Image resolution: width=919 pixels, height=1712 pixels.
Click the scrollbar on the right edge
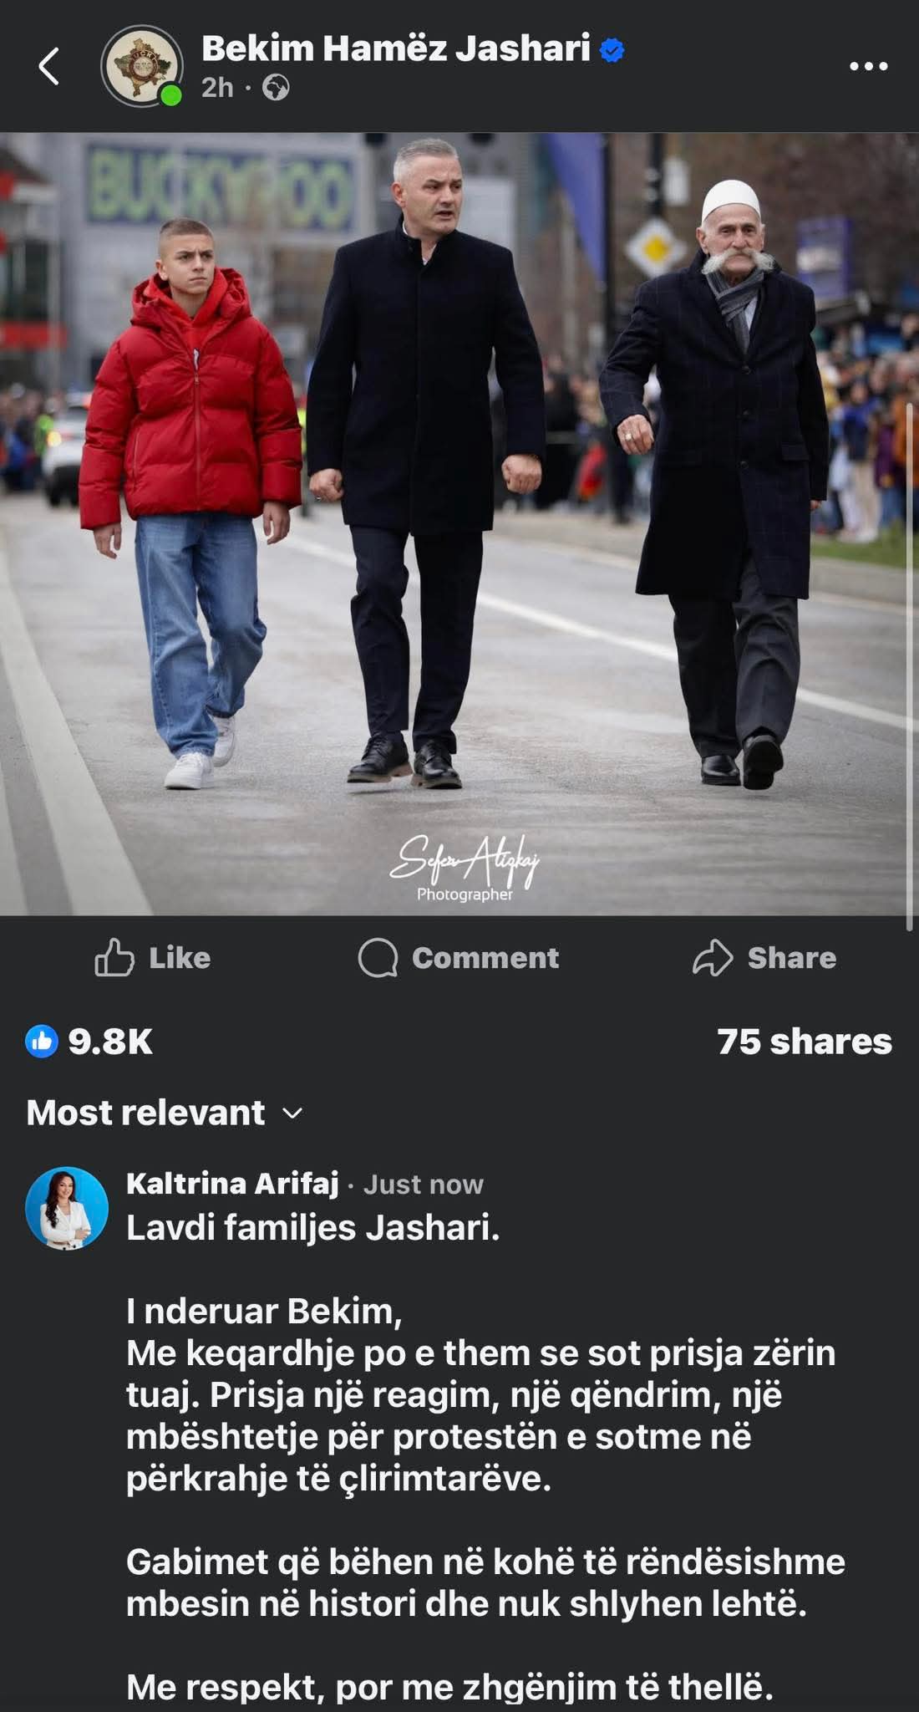910,666
